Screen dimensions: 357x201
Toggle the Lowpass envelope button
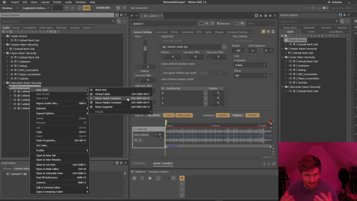tap(223, 115)
